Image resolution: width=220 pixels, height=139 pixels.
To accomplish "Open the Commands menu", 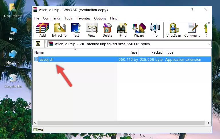I will click(52, 18).
